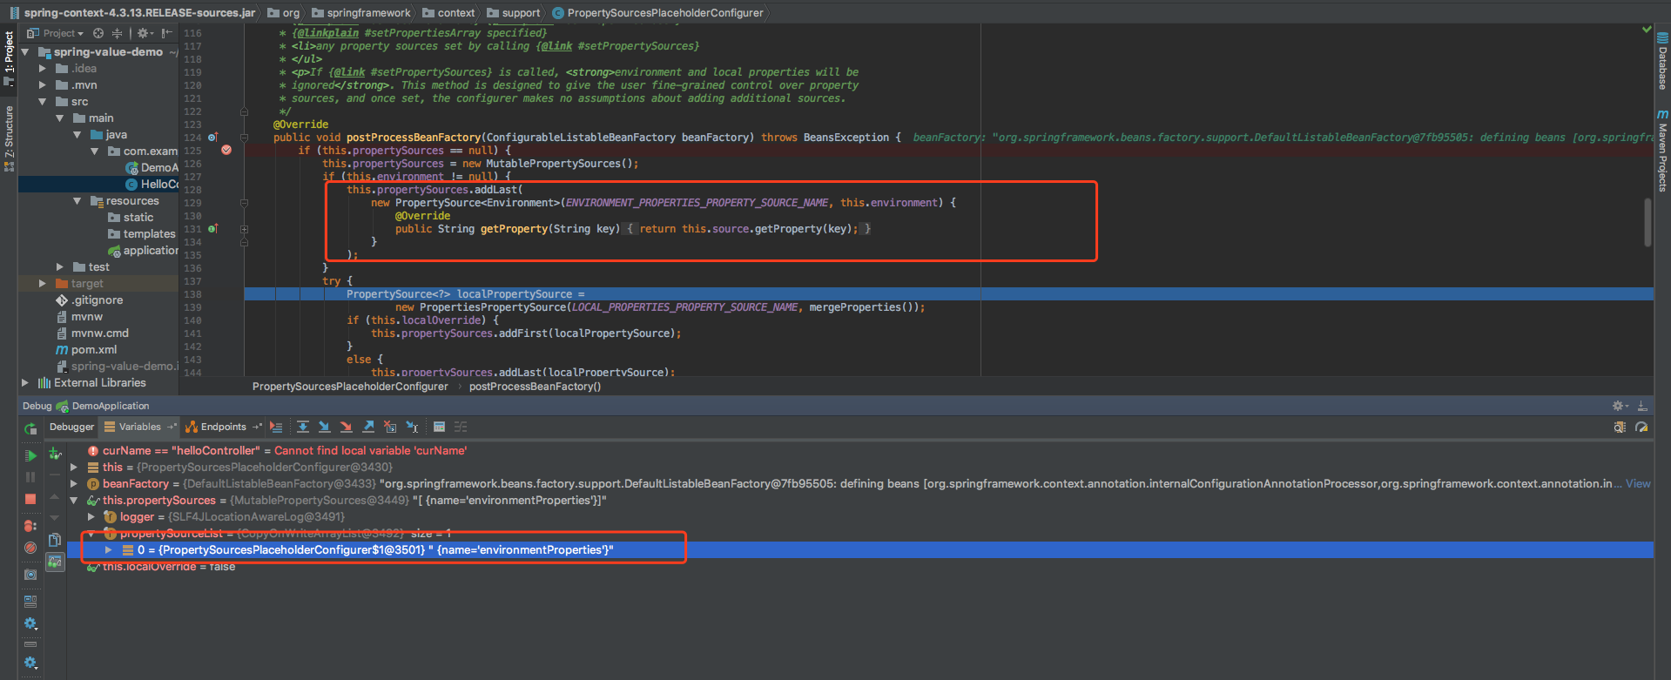Image resolution: width=1671 pixels, height=680 pixels.
Task: Rerun DemoApplication using the rerun icon
Action: click(30, 428)
